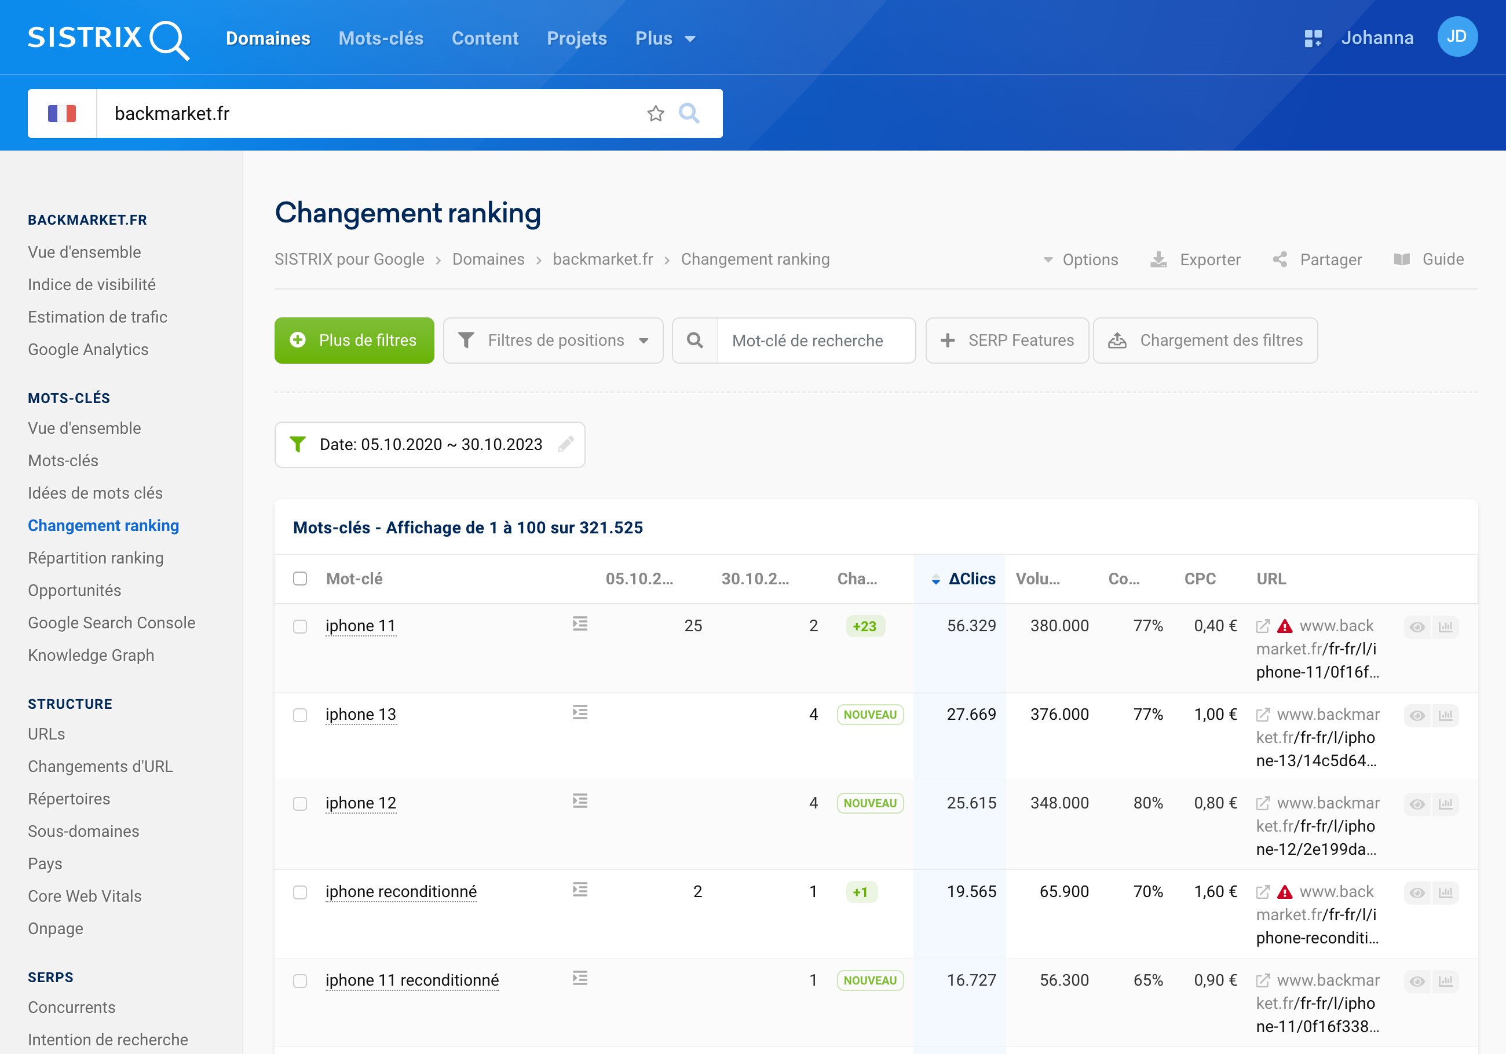1506x1054 pixels.
Task: Open SERP list icon for iphone 13
Action: click(x=580, y=712)
